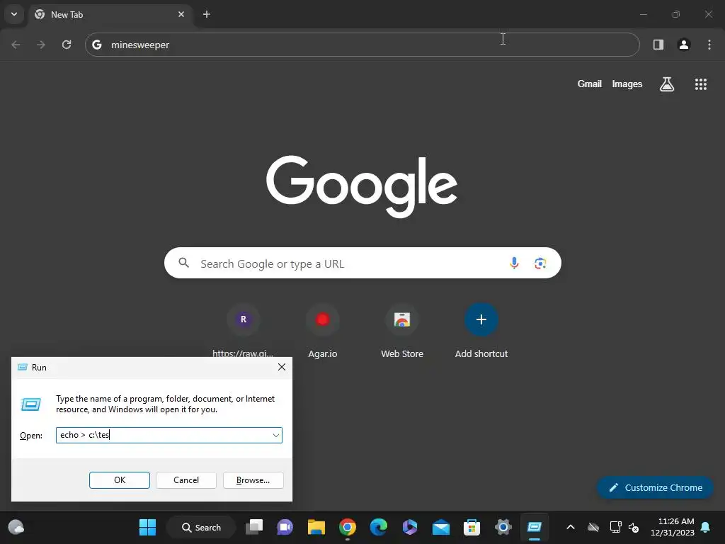Screen dimensions: 725x544
Task: Click Cancel in the Run dialog
Action: tap(186, 480)
